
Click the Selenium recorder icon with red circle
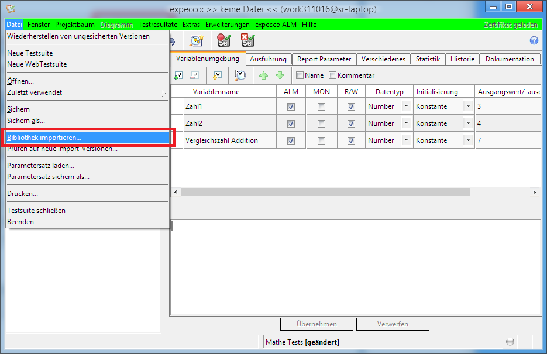click(x=223, y=40)
